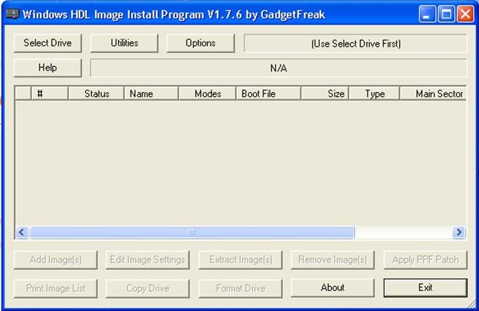Sort by the Status column header
The height and width of the screenshot is (311, 479).
pos(96,94)
